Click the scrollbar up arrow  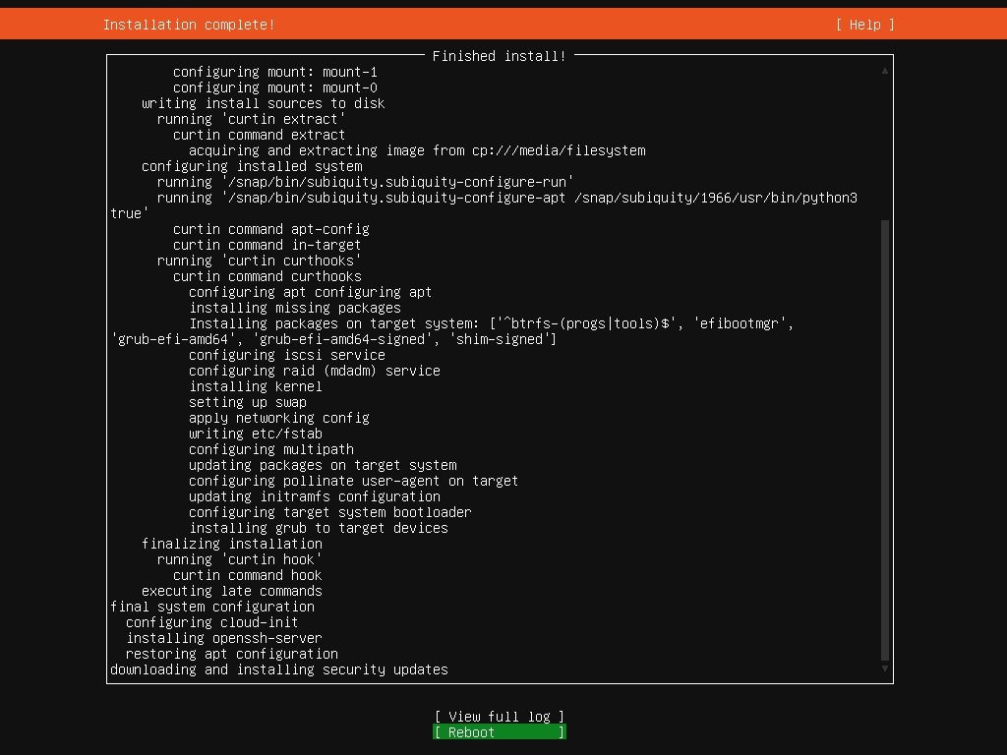click(886, 72)
